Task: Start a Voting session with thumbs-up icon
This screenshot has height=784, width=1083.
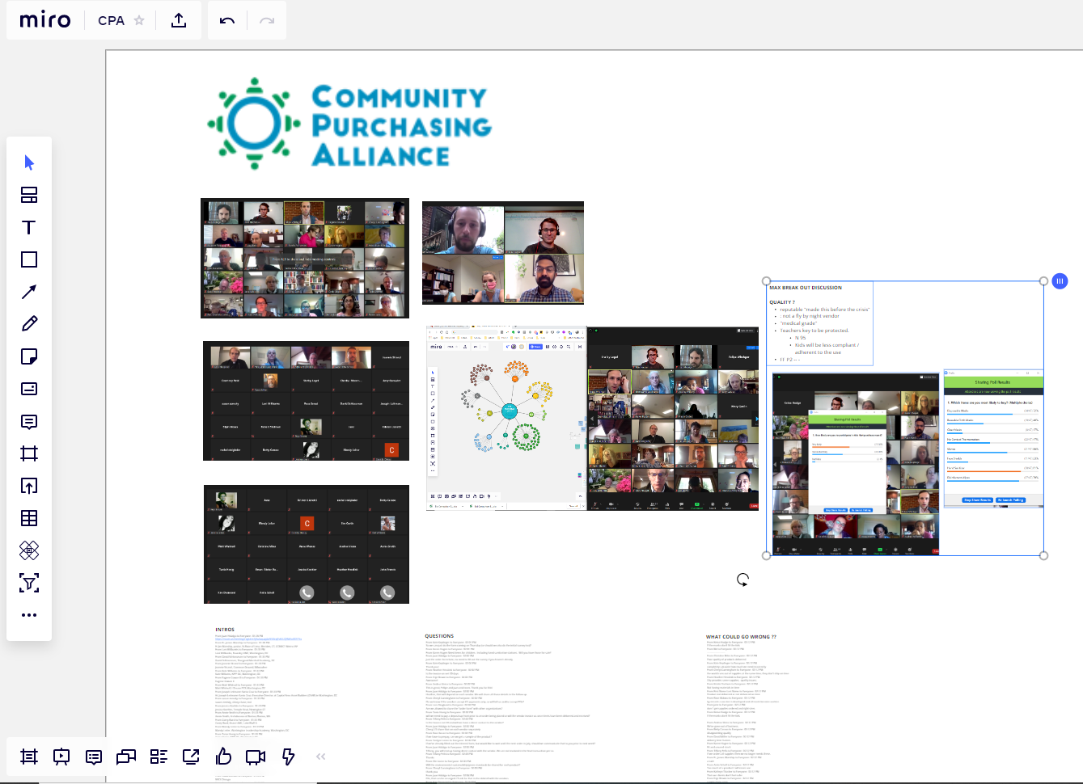Action: (x=223, y=757)
